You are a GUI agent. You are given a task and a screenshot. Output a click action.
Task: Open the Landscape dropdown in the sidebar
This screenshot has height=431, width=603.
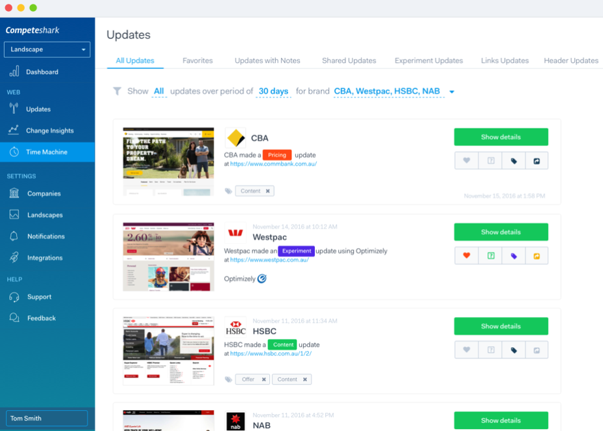pos(47,49)
